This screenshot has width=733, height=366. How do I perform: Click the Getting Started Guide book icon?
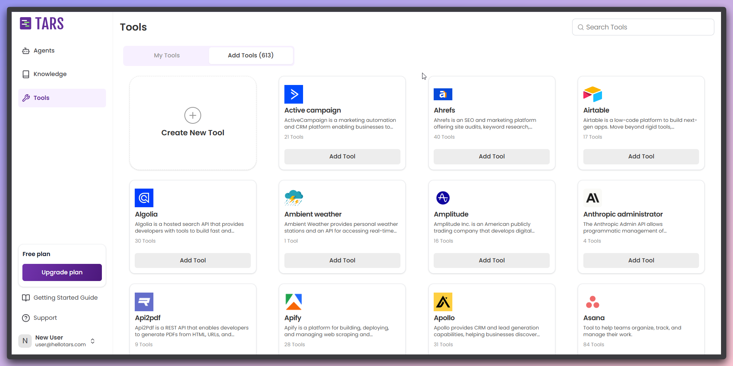tap(26, 298)
